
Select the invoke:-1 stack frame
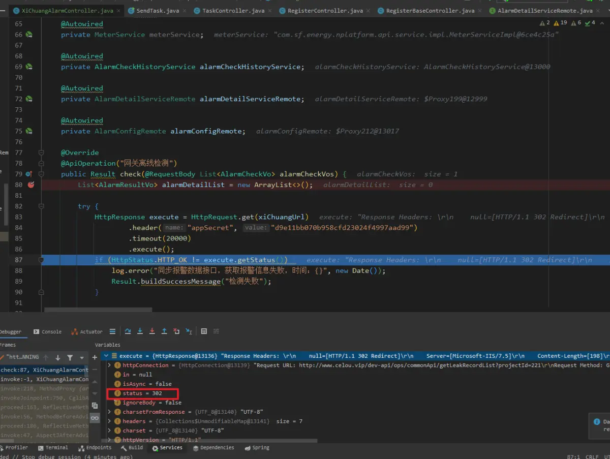tap(44, 379)
